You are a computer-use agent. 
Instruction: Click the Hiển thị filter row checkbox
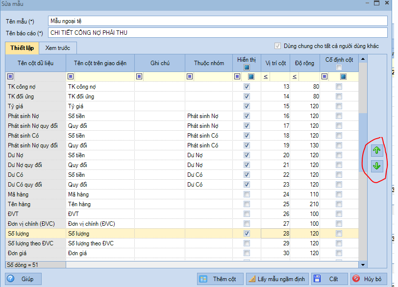[251, 76]
